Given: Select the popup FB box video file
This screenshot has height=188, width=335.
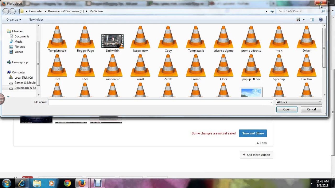Looking at the screenshot, I should [251, 67].
